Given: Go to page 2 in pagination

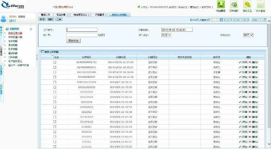Looking at the screenshot, I should 224,20.
